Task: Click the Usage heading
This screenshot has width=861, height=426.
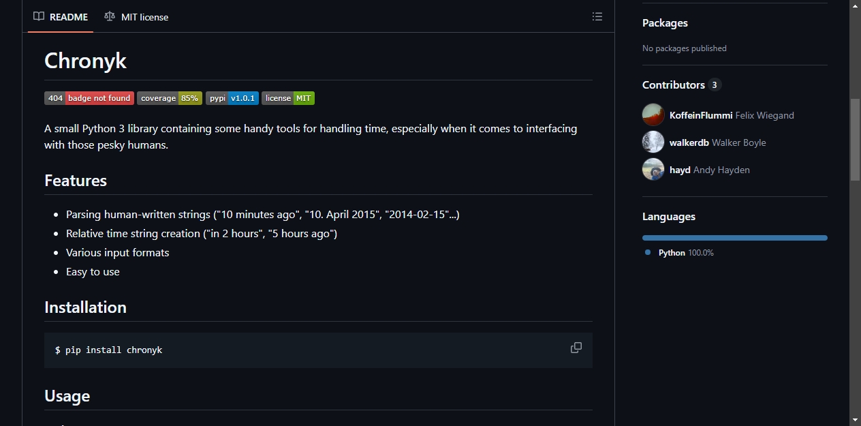Action: 67,396
